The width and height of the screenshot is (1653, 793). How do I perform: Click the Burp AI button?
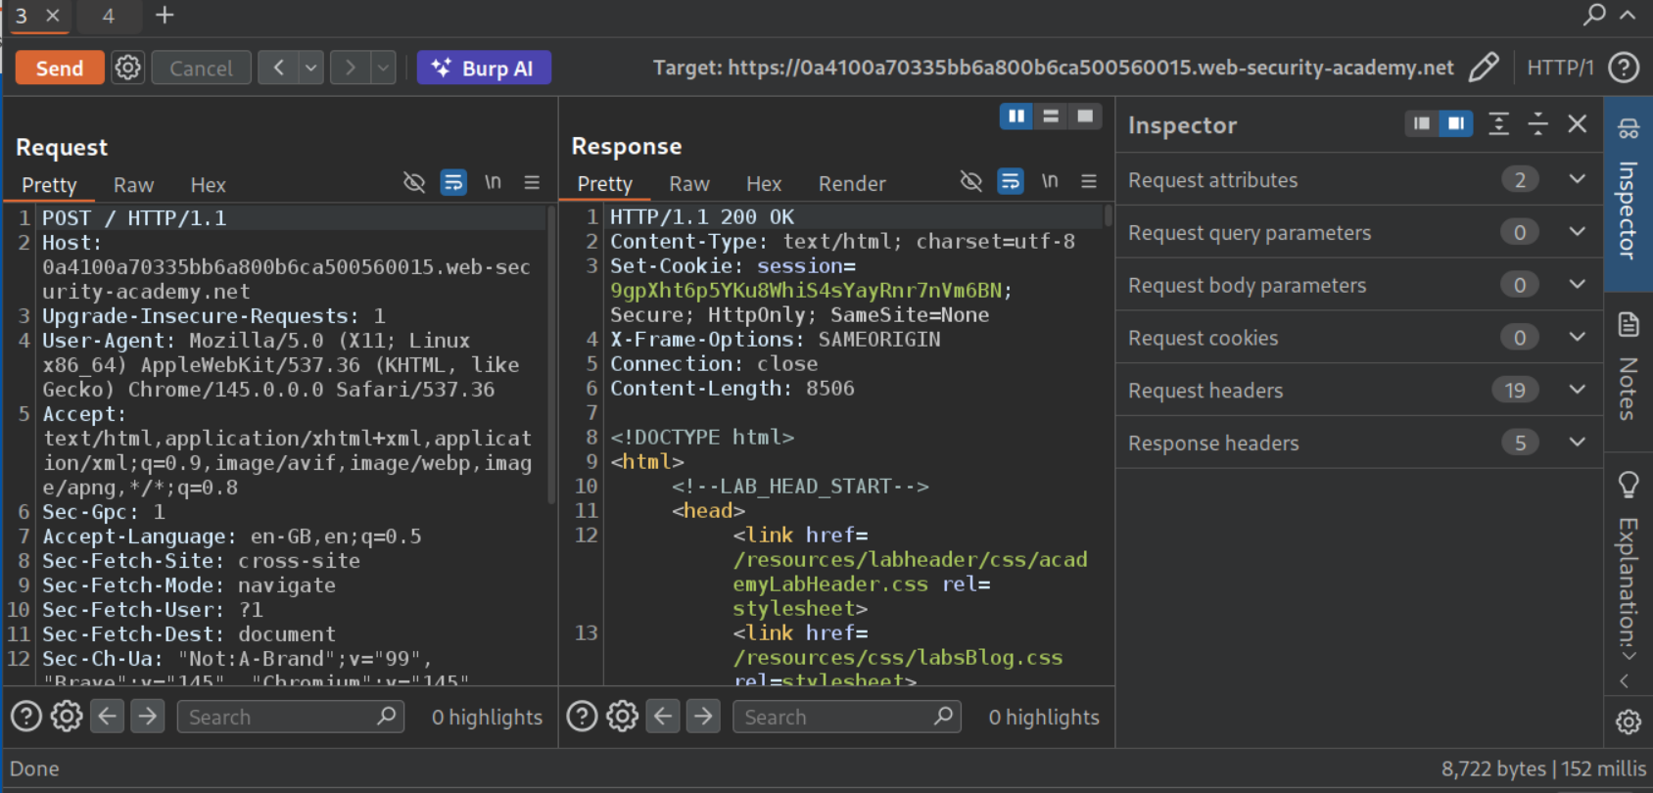tap(484, 68)
